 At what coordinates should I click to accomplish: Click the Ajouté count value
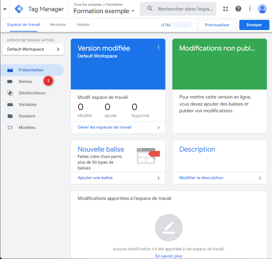point(107,107)
